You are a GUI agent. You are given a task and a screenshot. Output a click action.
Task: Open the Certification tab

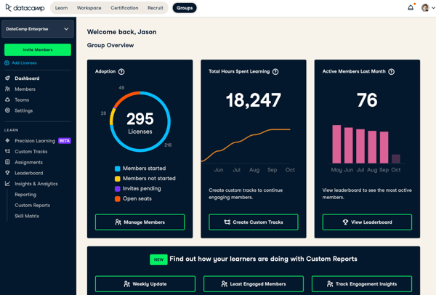[124, 8]
